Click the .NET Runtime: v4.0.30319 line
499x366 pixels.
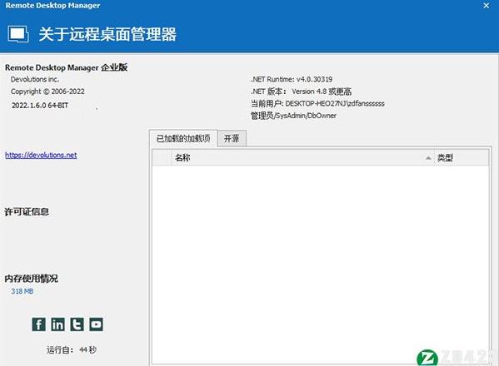coord(292,79)
